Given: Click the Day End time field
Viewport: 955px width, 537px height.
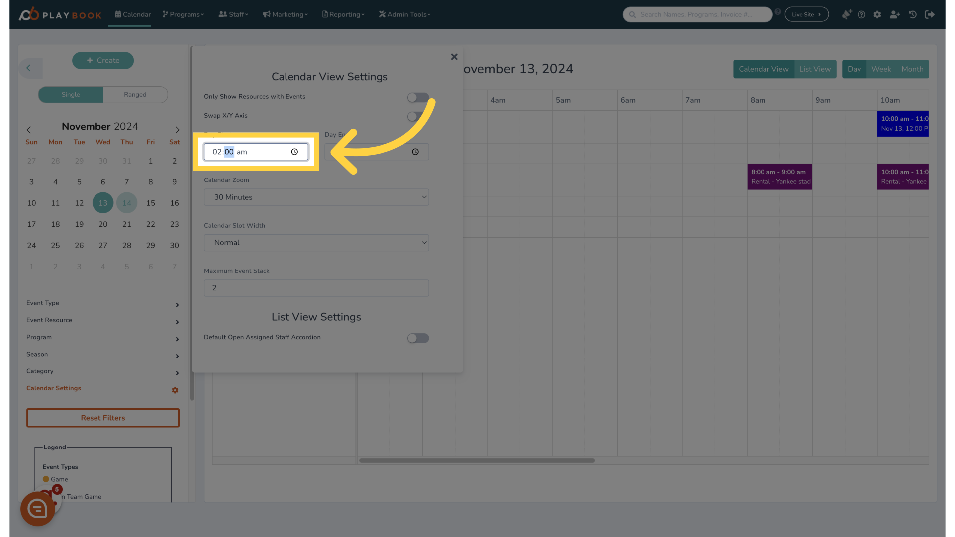Looking at the screenshot, I should tap(377, 152).
